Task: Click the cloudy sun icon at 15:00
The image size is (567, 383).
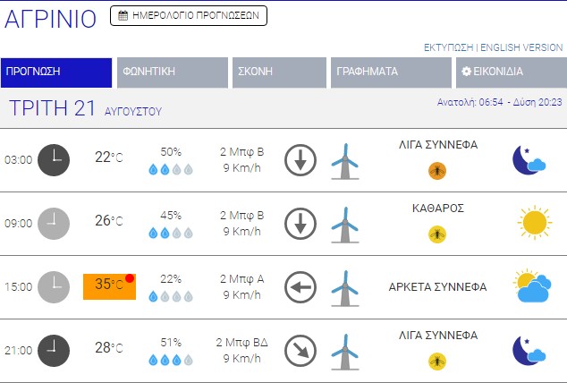Action: pyautogui.click(x=532, y=286)
